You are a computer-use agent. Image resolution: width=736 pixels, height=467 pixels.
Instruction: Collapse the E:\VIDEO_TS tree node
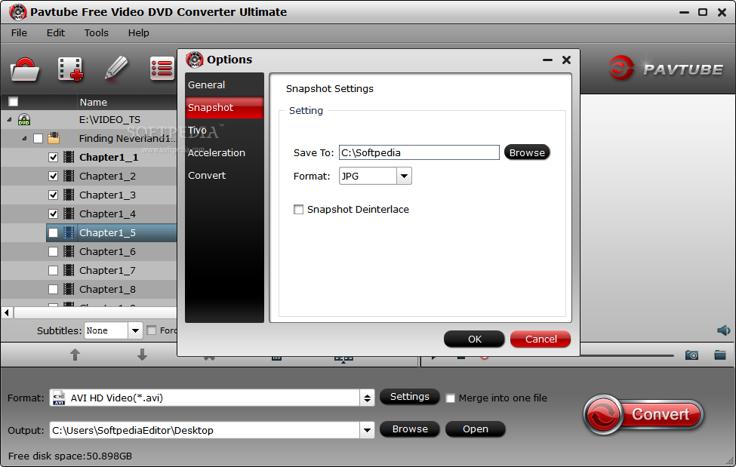point(9,120)
